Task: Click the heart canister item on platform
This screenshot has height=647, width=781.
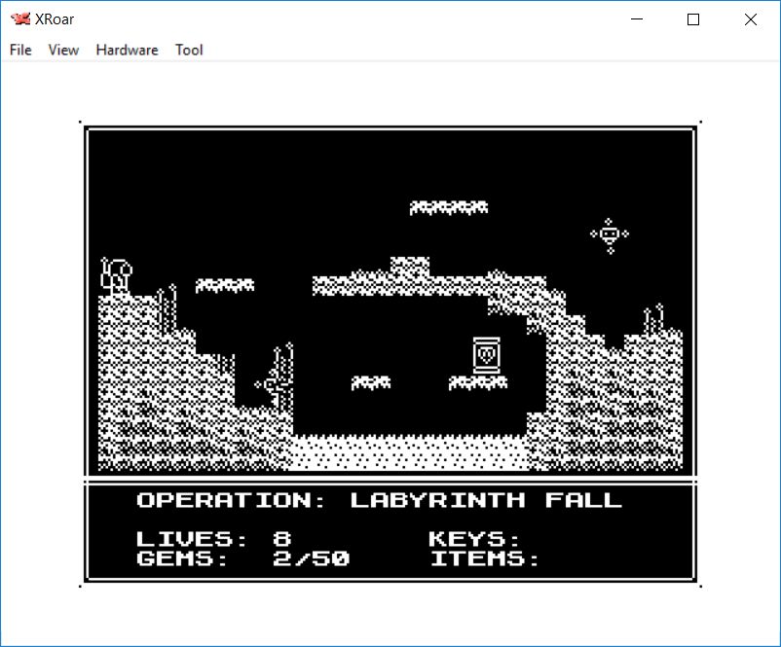Action: [486, 355]
